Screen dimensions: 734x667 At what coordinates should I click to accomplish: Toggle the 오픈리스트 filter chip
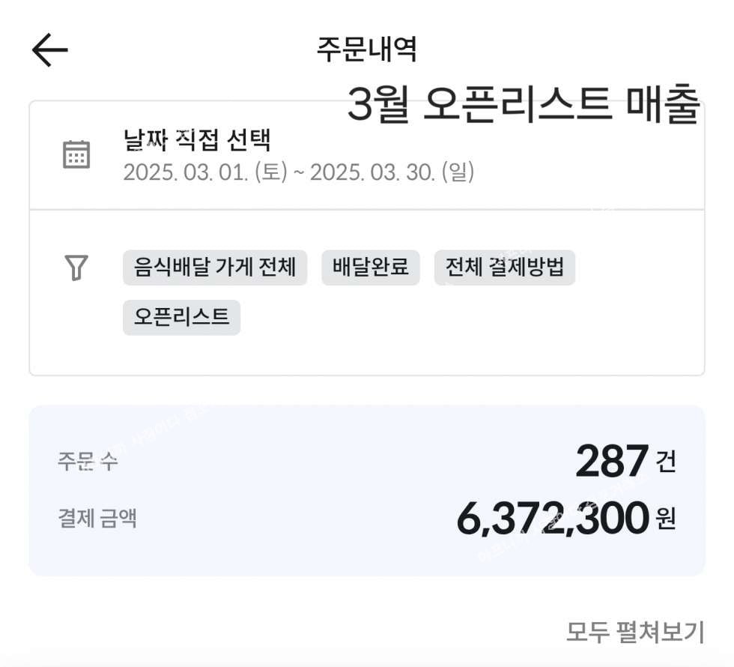coord(181,317)
